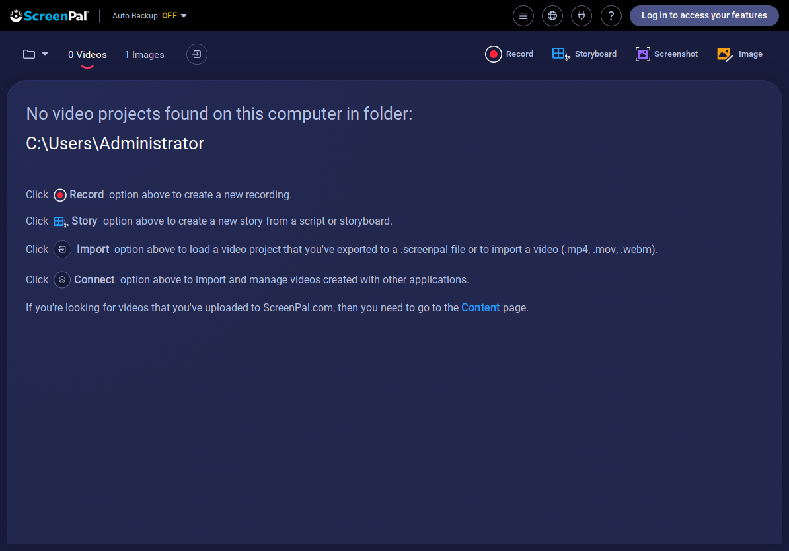This screenshot has width=789, height=551.
Task: Click the Connect layers icon in instructions
Action: pyautogui.click(x=62, y=279)
